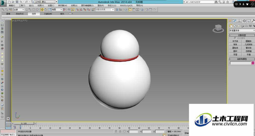Click the magenta object color swatch

pos(253,63)
